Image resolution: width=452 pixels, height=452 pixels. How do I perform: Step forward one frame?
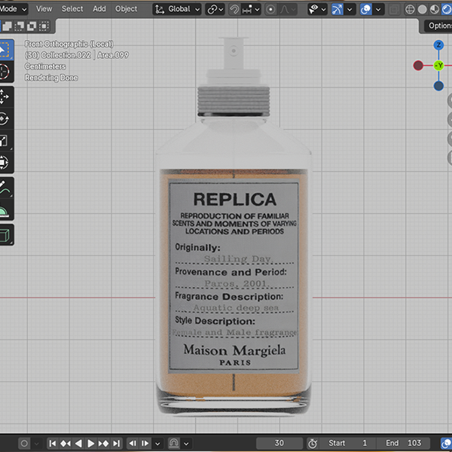pyautogui.click(x=145, y=444)
